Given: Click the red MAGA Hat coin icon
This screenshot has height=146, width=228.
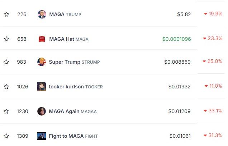Looking at the screenshot, I should (42, 39).
